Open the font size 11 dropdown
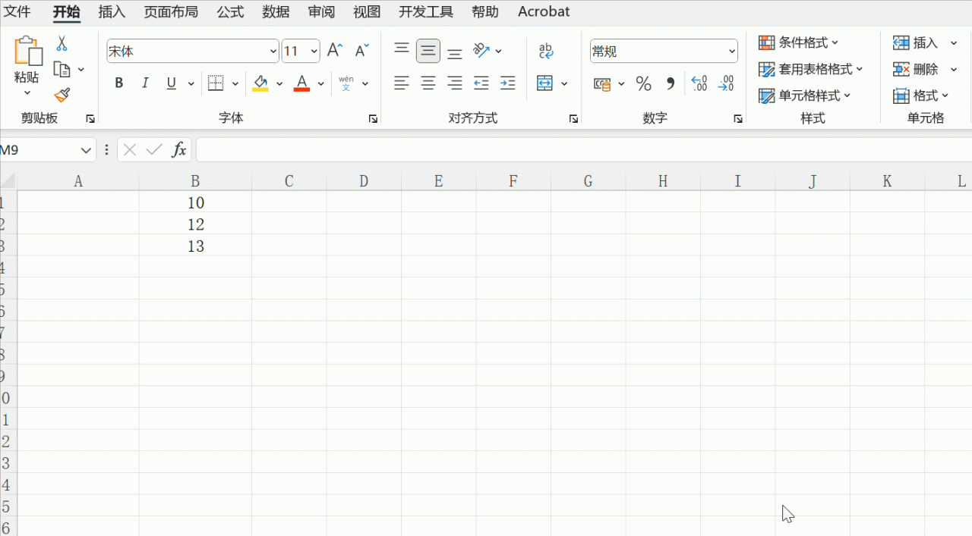This screenshot has width=972, height=536. 314,52
